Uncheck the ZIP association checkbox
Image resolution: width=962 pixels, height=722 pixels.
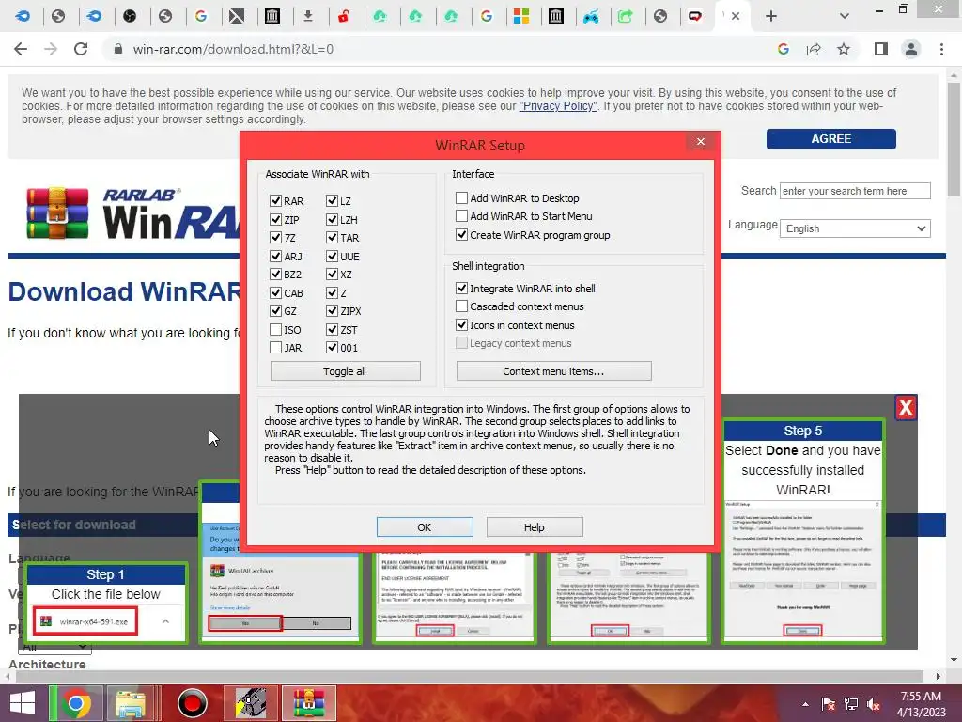275,219
